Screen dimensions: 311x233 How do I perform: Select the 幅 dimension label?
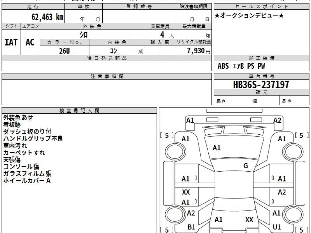click(x=255, y=102)
